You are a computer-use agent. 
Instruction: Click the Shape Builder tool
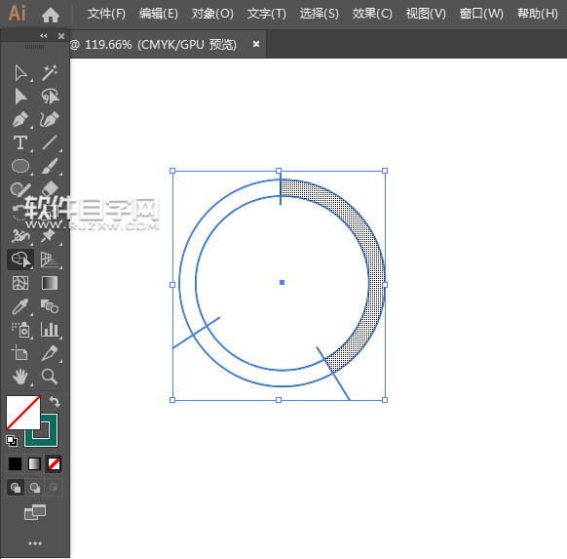[20, 260]
